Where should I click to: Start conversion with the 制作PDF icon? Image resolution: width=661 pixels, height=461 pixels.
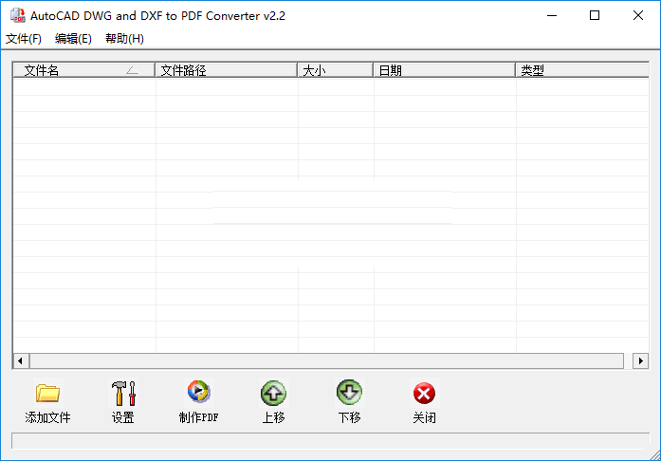coord(198,392)
